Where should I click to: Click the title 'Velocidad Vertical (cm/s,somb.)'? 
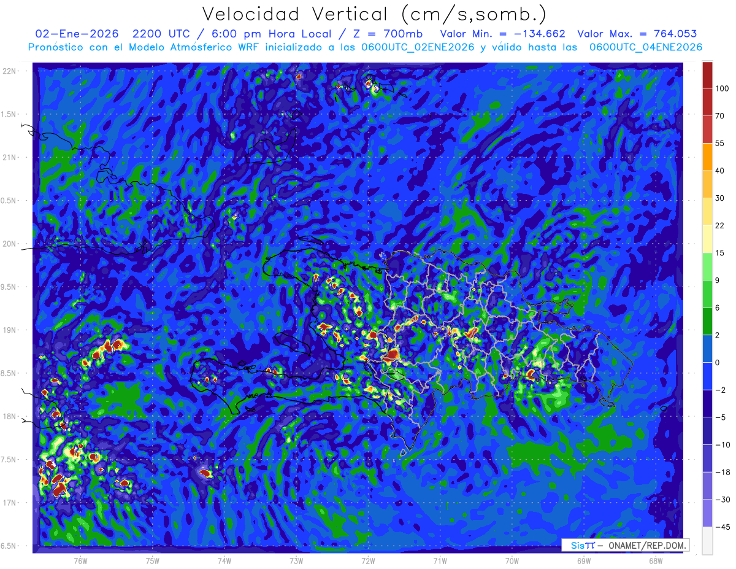tap(374, 14)
